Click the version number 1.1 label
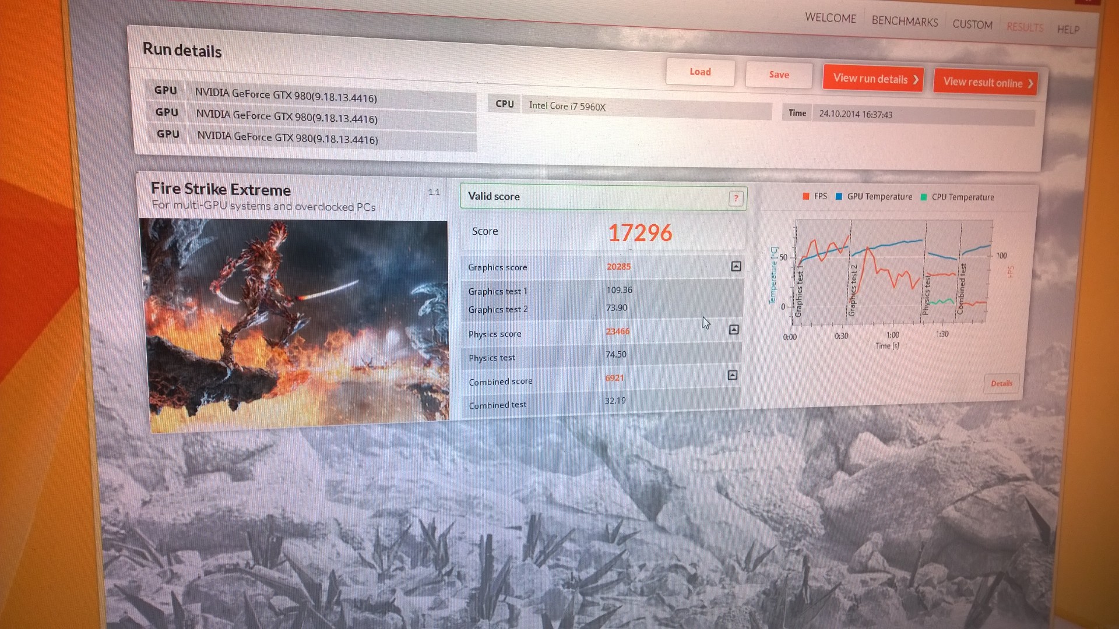 tap(434, 192)
